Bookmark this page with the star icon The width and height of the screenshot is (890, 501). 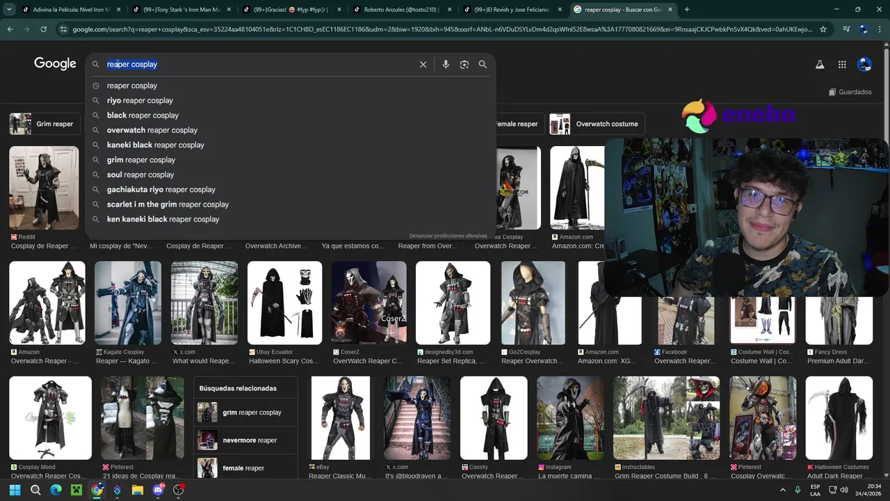pos(823,29)
